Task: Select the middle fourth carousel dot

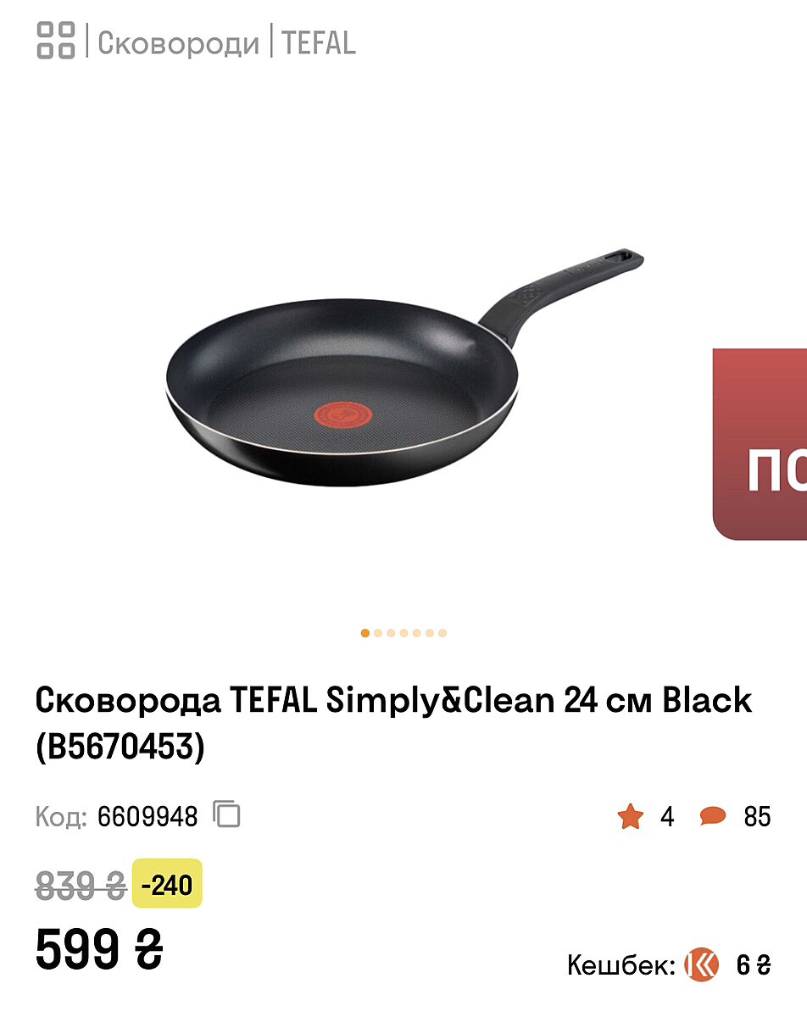Action: click(403, 633)
